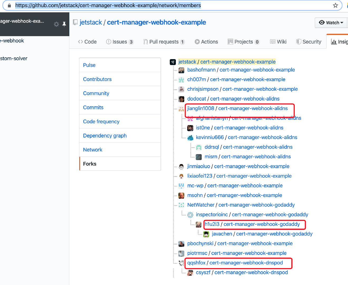Open the Pull requests tab
Image resolution: width=348 pixels, height=285 pixels.
(164, 42)
